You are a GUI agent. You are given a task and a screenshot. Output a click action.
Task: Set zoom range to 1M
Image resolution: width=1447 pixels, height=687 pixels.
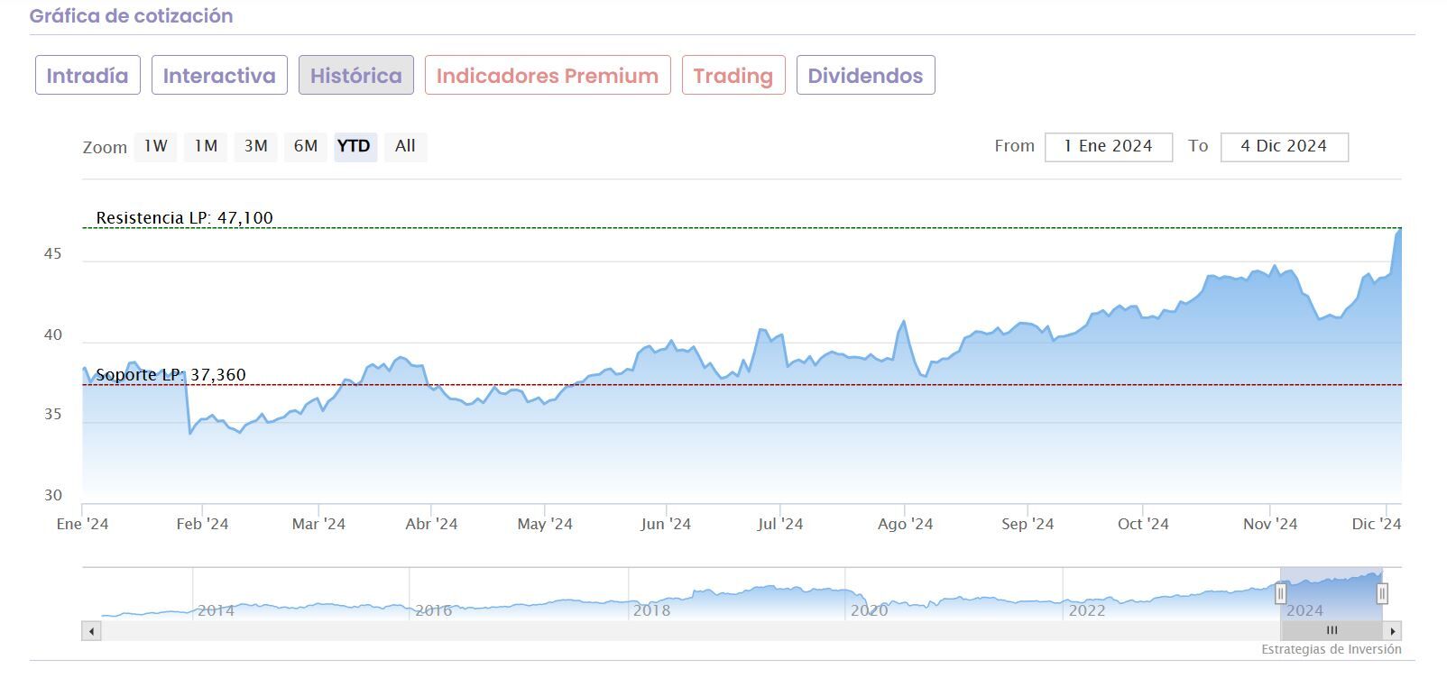pos(206,146)
